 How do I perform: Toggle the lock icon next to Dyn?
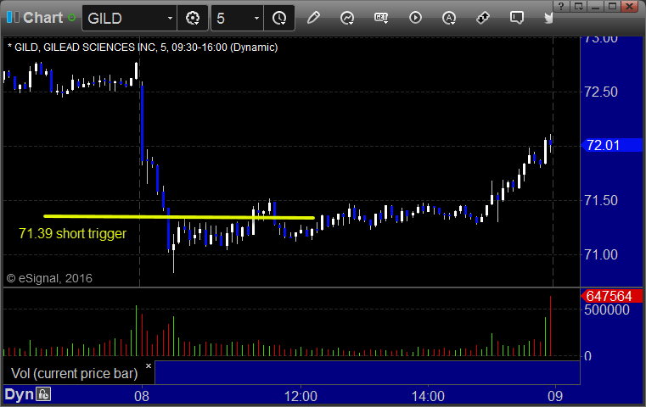coord(43,394)
